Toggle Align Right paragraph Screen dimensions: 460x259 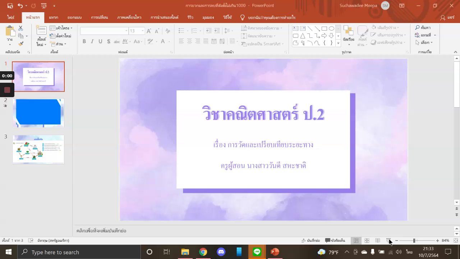(198, 41)
